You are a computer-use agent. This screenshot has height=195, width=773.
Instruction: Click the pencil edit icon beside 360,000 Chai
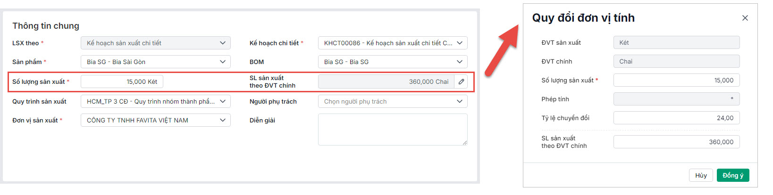pyautogui.click(x=461, y=81)
